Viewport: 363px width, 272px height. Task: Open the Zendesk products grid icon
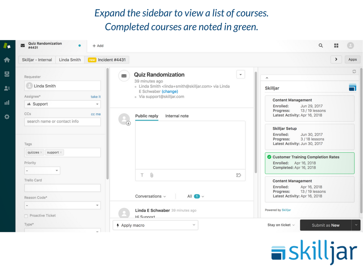click(336, 46)
